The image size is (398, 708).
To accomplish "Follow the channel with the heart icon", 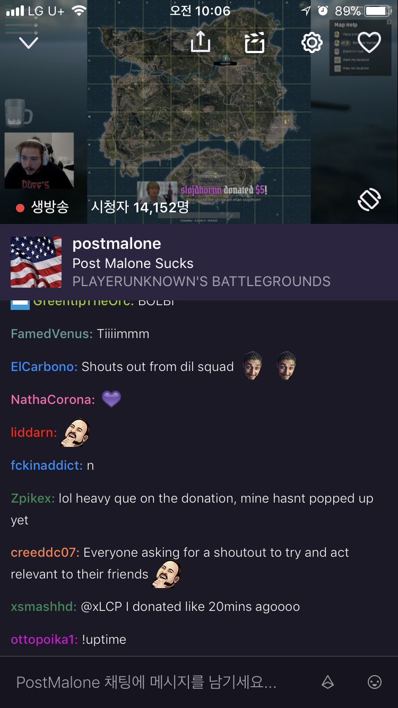I will [x=369, y=42].
